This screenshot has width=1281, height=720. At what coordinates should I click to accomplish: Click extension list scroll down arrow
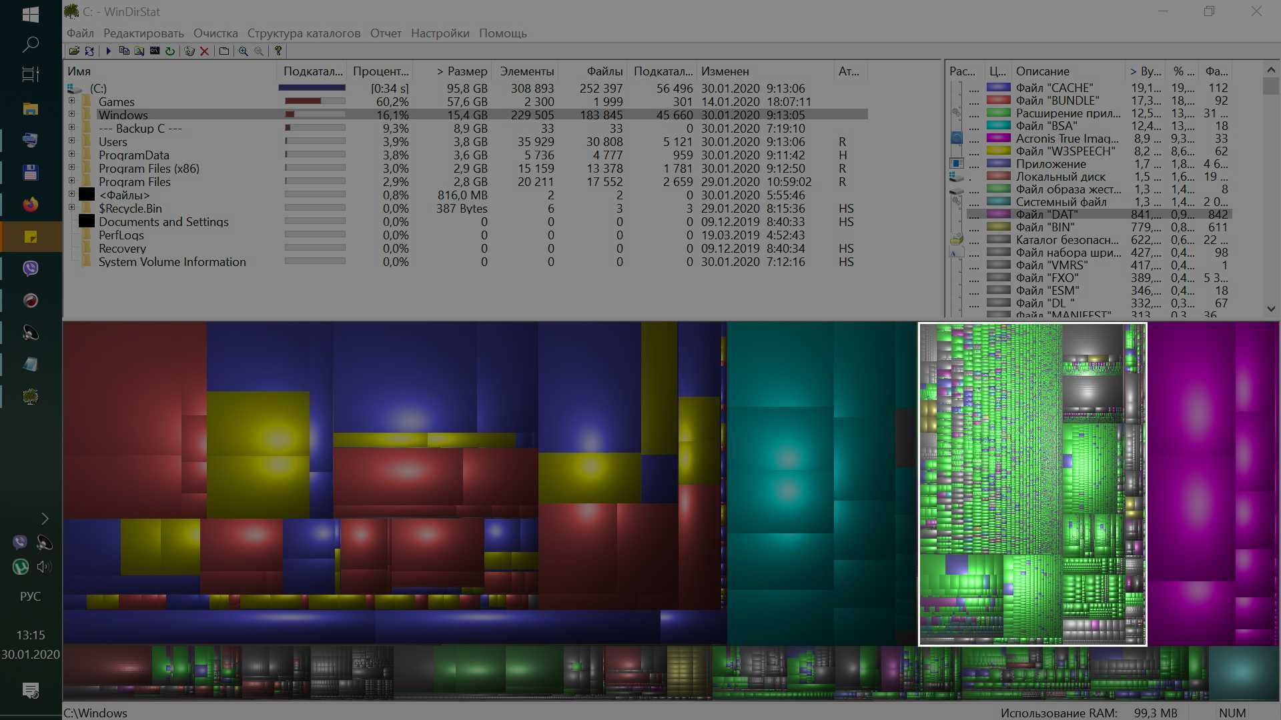(1270, 309)
